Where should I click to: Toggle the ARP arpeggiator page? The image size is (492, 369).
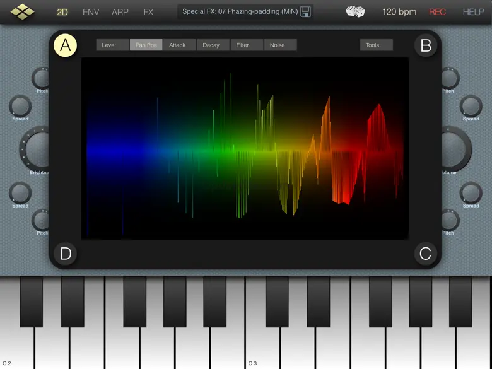pyautogui.click(x=120, y=12)
